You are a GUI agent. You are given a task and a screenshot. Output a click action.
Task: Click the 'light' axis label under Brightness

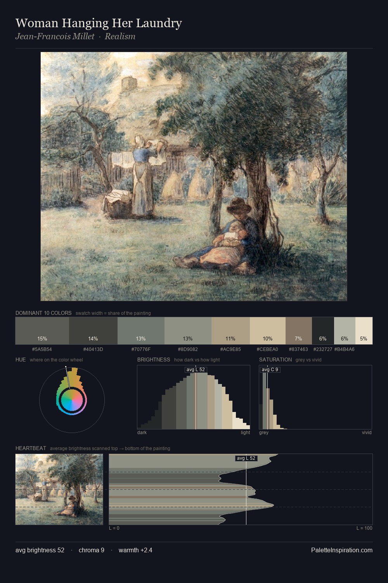click(x=246, y=433)
